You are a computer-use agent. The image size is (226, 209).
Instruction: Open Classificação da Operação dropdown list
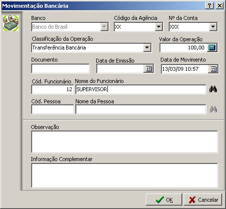147,48
